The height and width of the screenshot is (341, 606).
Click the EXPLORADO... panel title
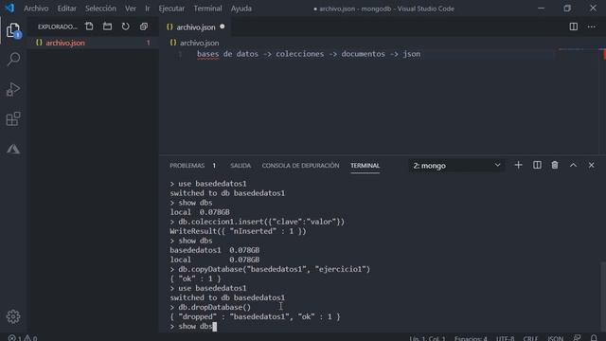click(57, 27)
